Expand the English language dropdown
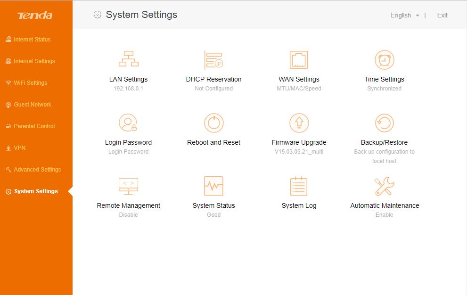This screenshot has height=295, width=467. [x=405, y=15]
